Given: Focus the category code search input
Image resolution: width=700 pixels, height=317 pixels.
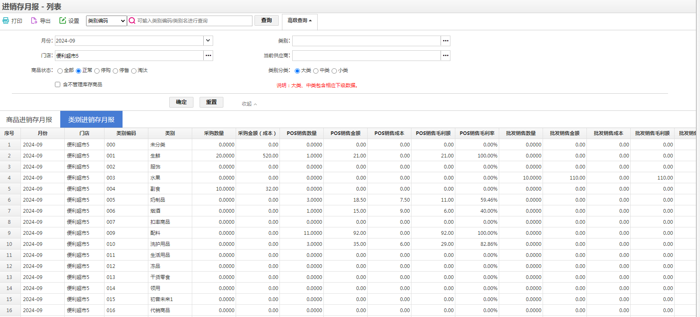Looking at the screenshot, I should click(x=193, y=21).
